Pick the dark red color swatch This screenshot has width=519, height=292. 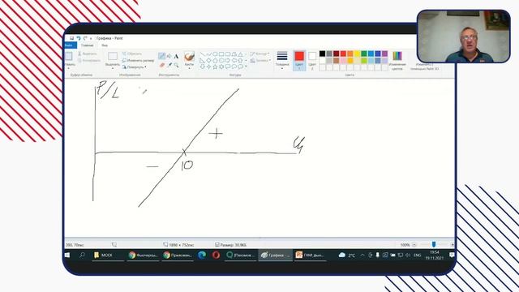click(337, 54)
